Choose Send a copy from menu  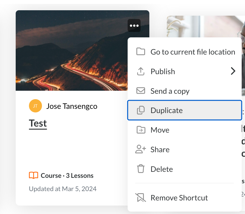click(170, 91)
